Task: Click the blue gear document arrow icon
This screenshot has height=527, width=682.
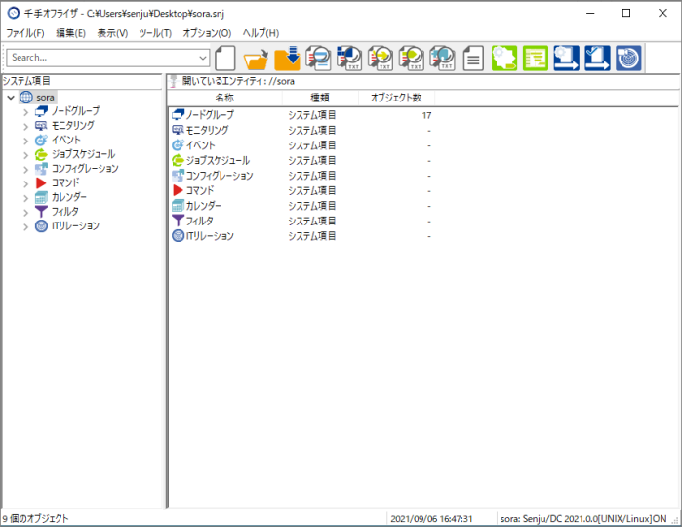Action: (x=567, y=58)
